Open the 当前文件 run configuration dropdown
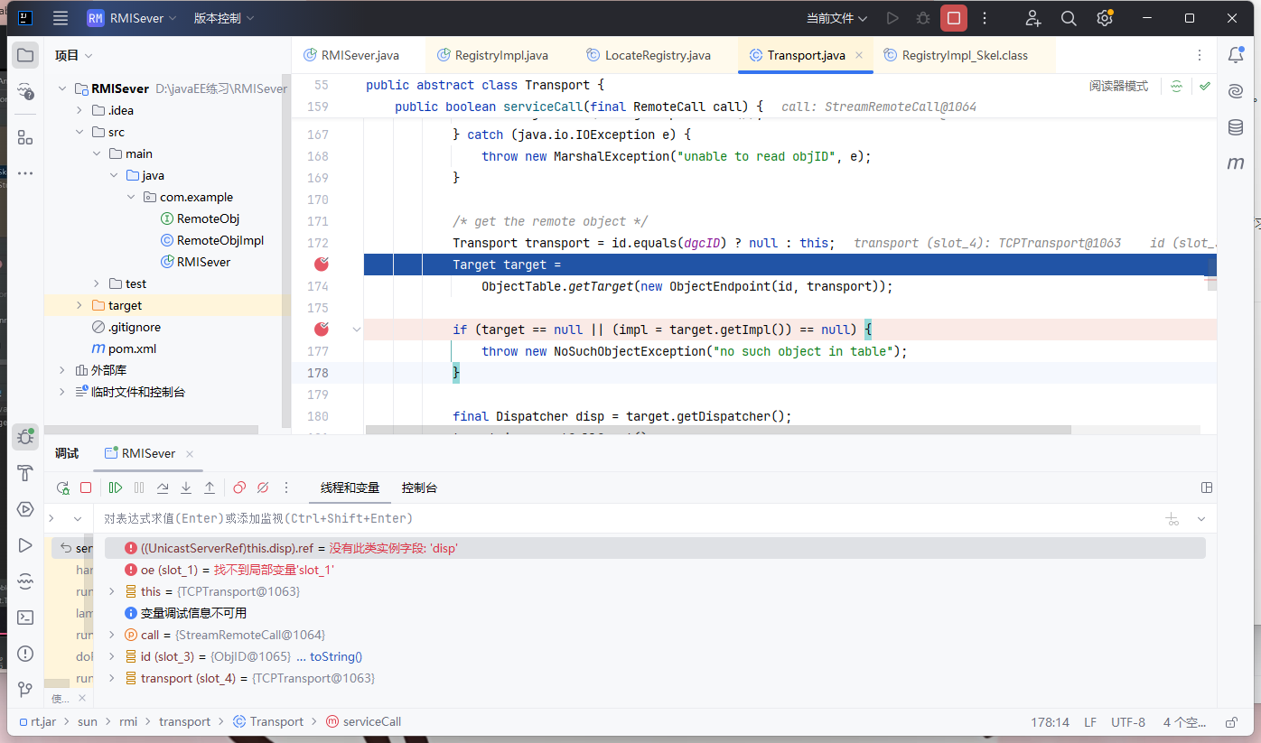 836,18
